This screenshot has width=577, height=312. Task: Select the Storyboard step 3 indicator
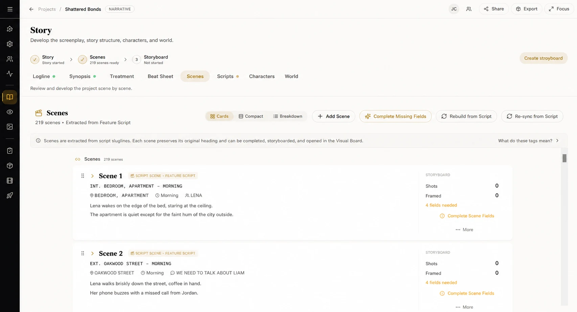click(x=137, y=60)
